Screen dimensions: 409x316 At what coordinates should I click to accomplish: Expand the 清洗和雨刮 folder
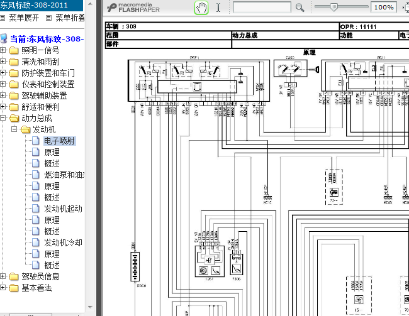pos(3,62)
